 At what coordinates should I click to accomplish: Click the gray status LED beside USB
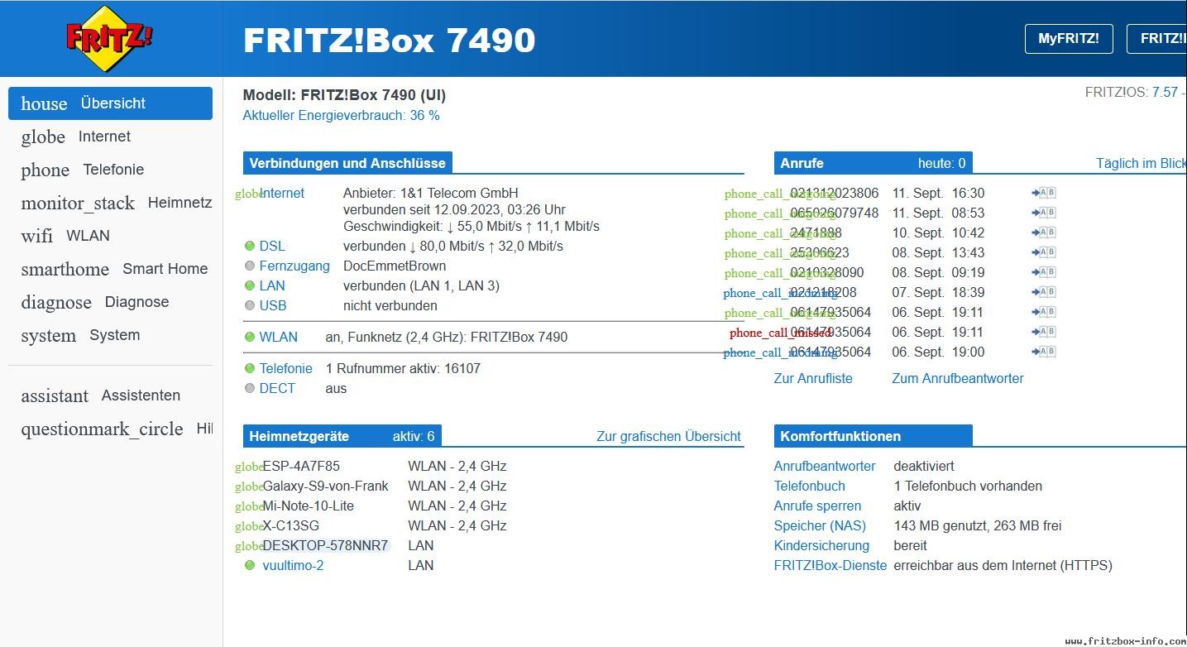(250, 305)
